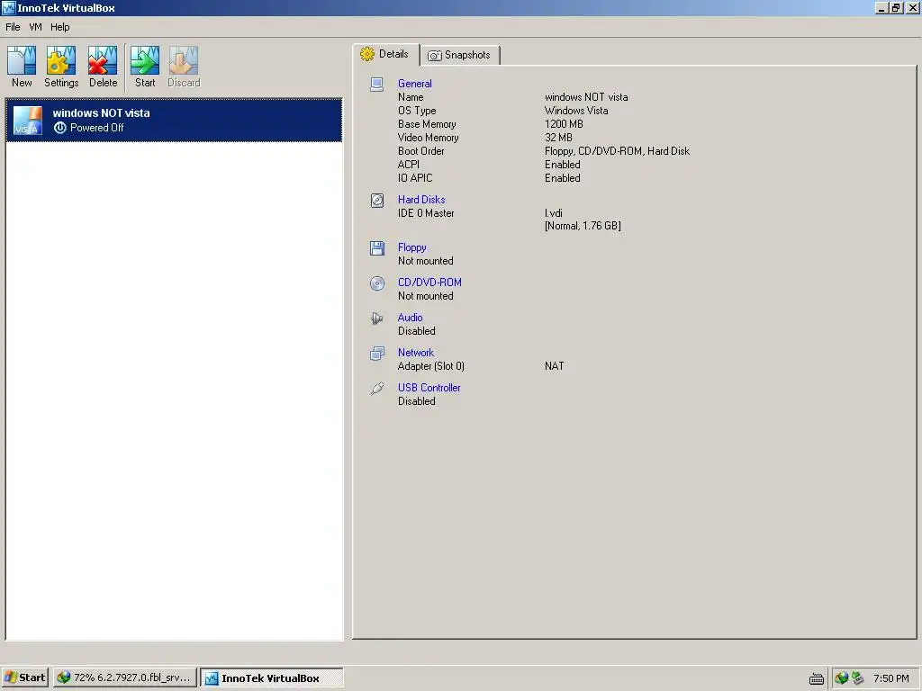Click the Vista OS icon in VM list
This screenshot has height=691, width=922.
pyautogui.click(x=28, y=121)
